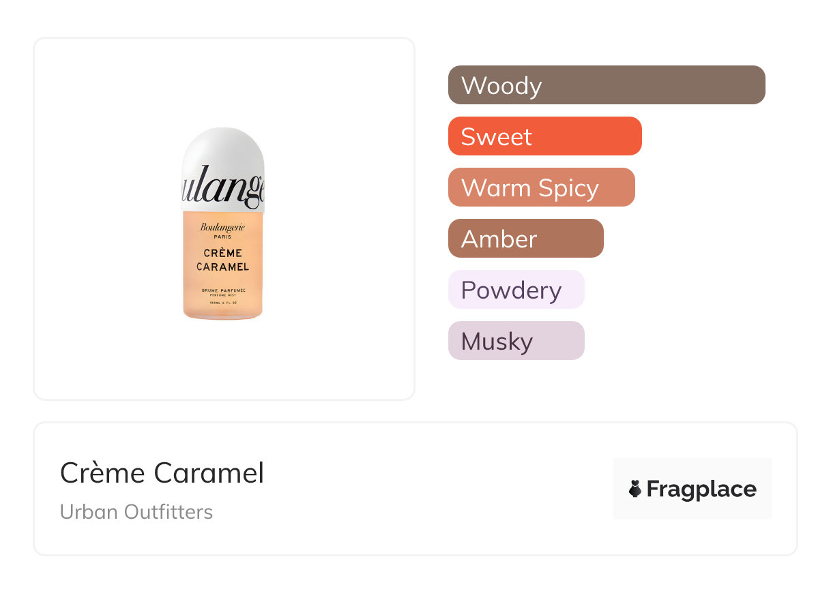The width and height of the screenshot is (831, 589).
Task: Select the Sweet accord bar
Action: pos(544,136)
